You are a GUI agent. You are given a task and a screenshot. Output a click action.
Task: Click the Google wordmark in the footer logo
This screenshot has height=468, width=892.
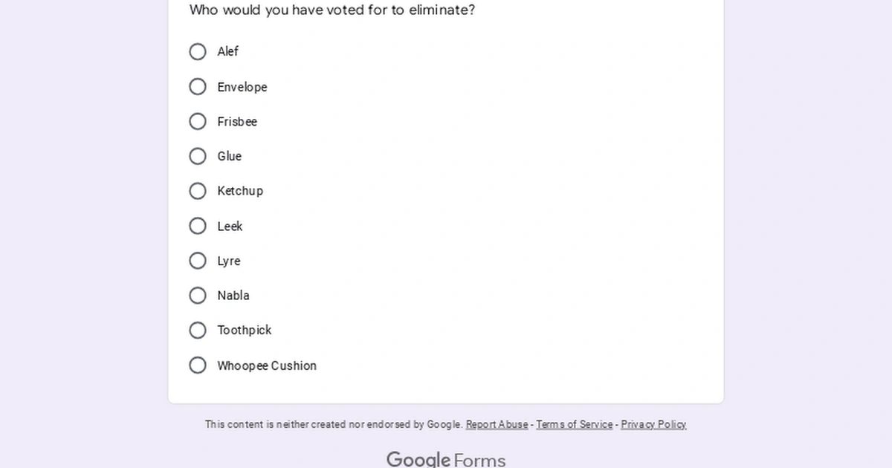(418, 459)
